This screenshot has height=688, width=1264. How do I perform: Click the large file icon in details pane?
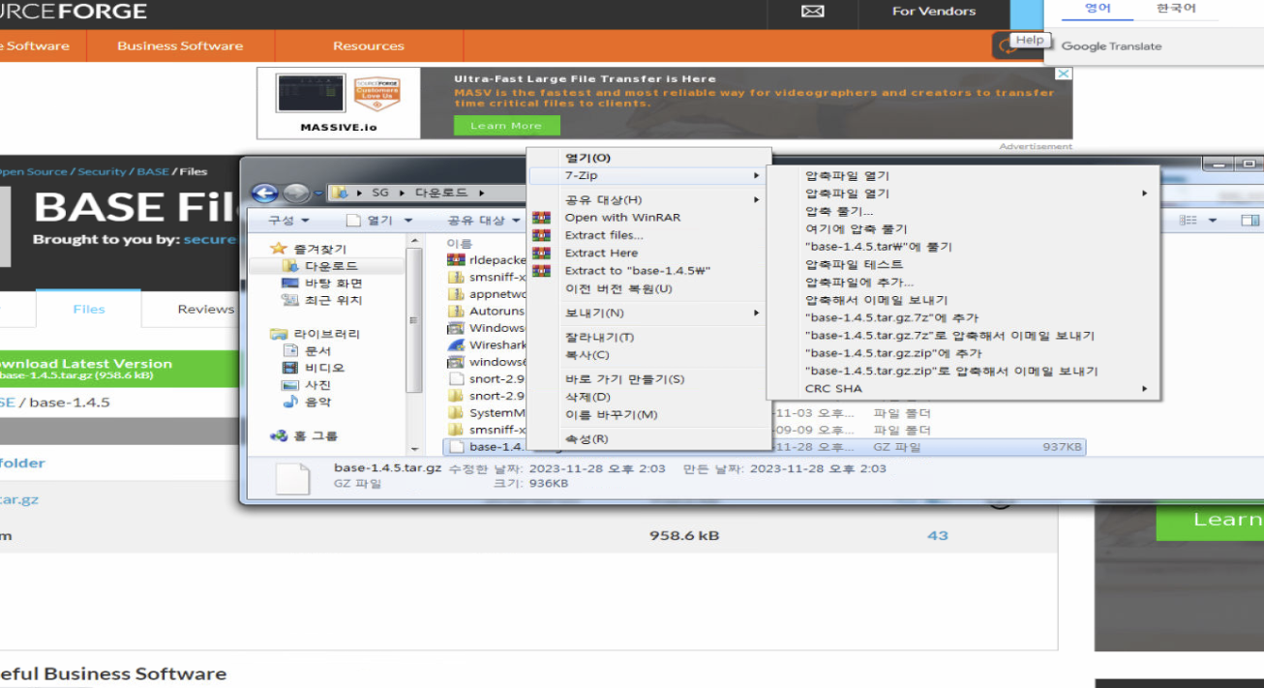[x=292, y=478]
